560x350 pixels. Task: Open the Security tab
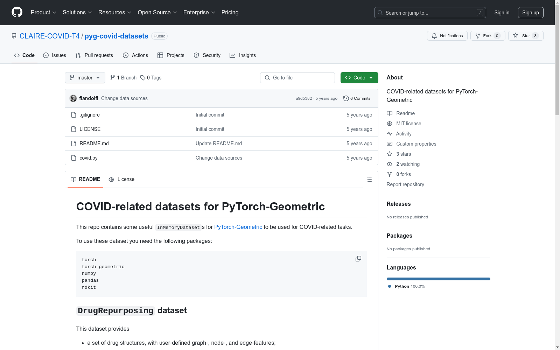tap(207, 55)
